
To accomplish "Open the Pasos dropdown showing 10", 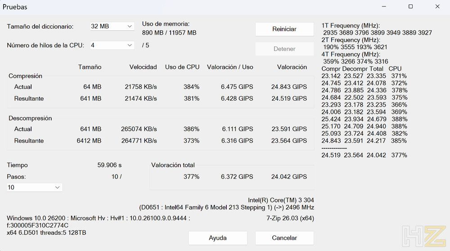I will click(35, 187).
